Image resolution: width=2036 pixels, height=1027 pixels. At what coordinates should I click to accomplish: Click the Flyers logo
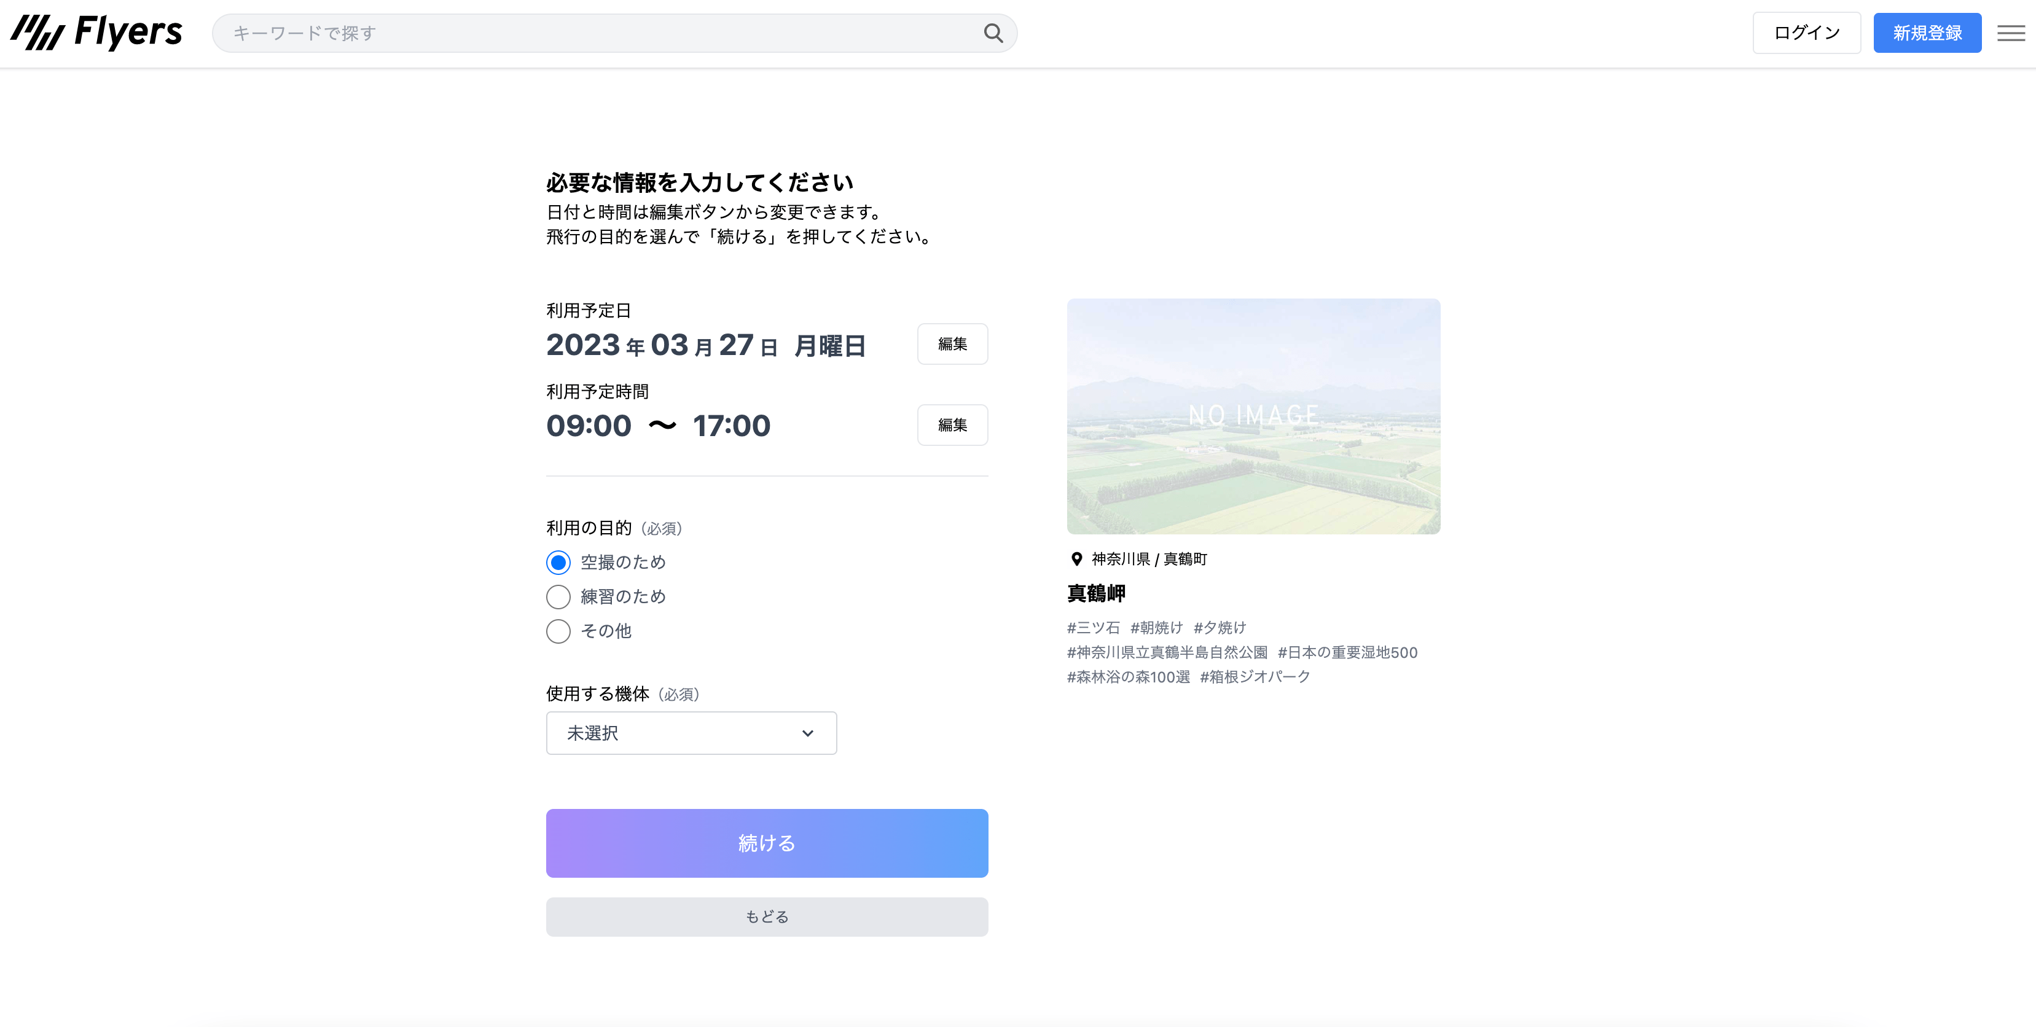point(96,33)
